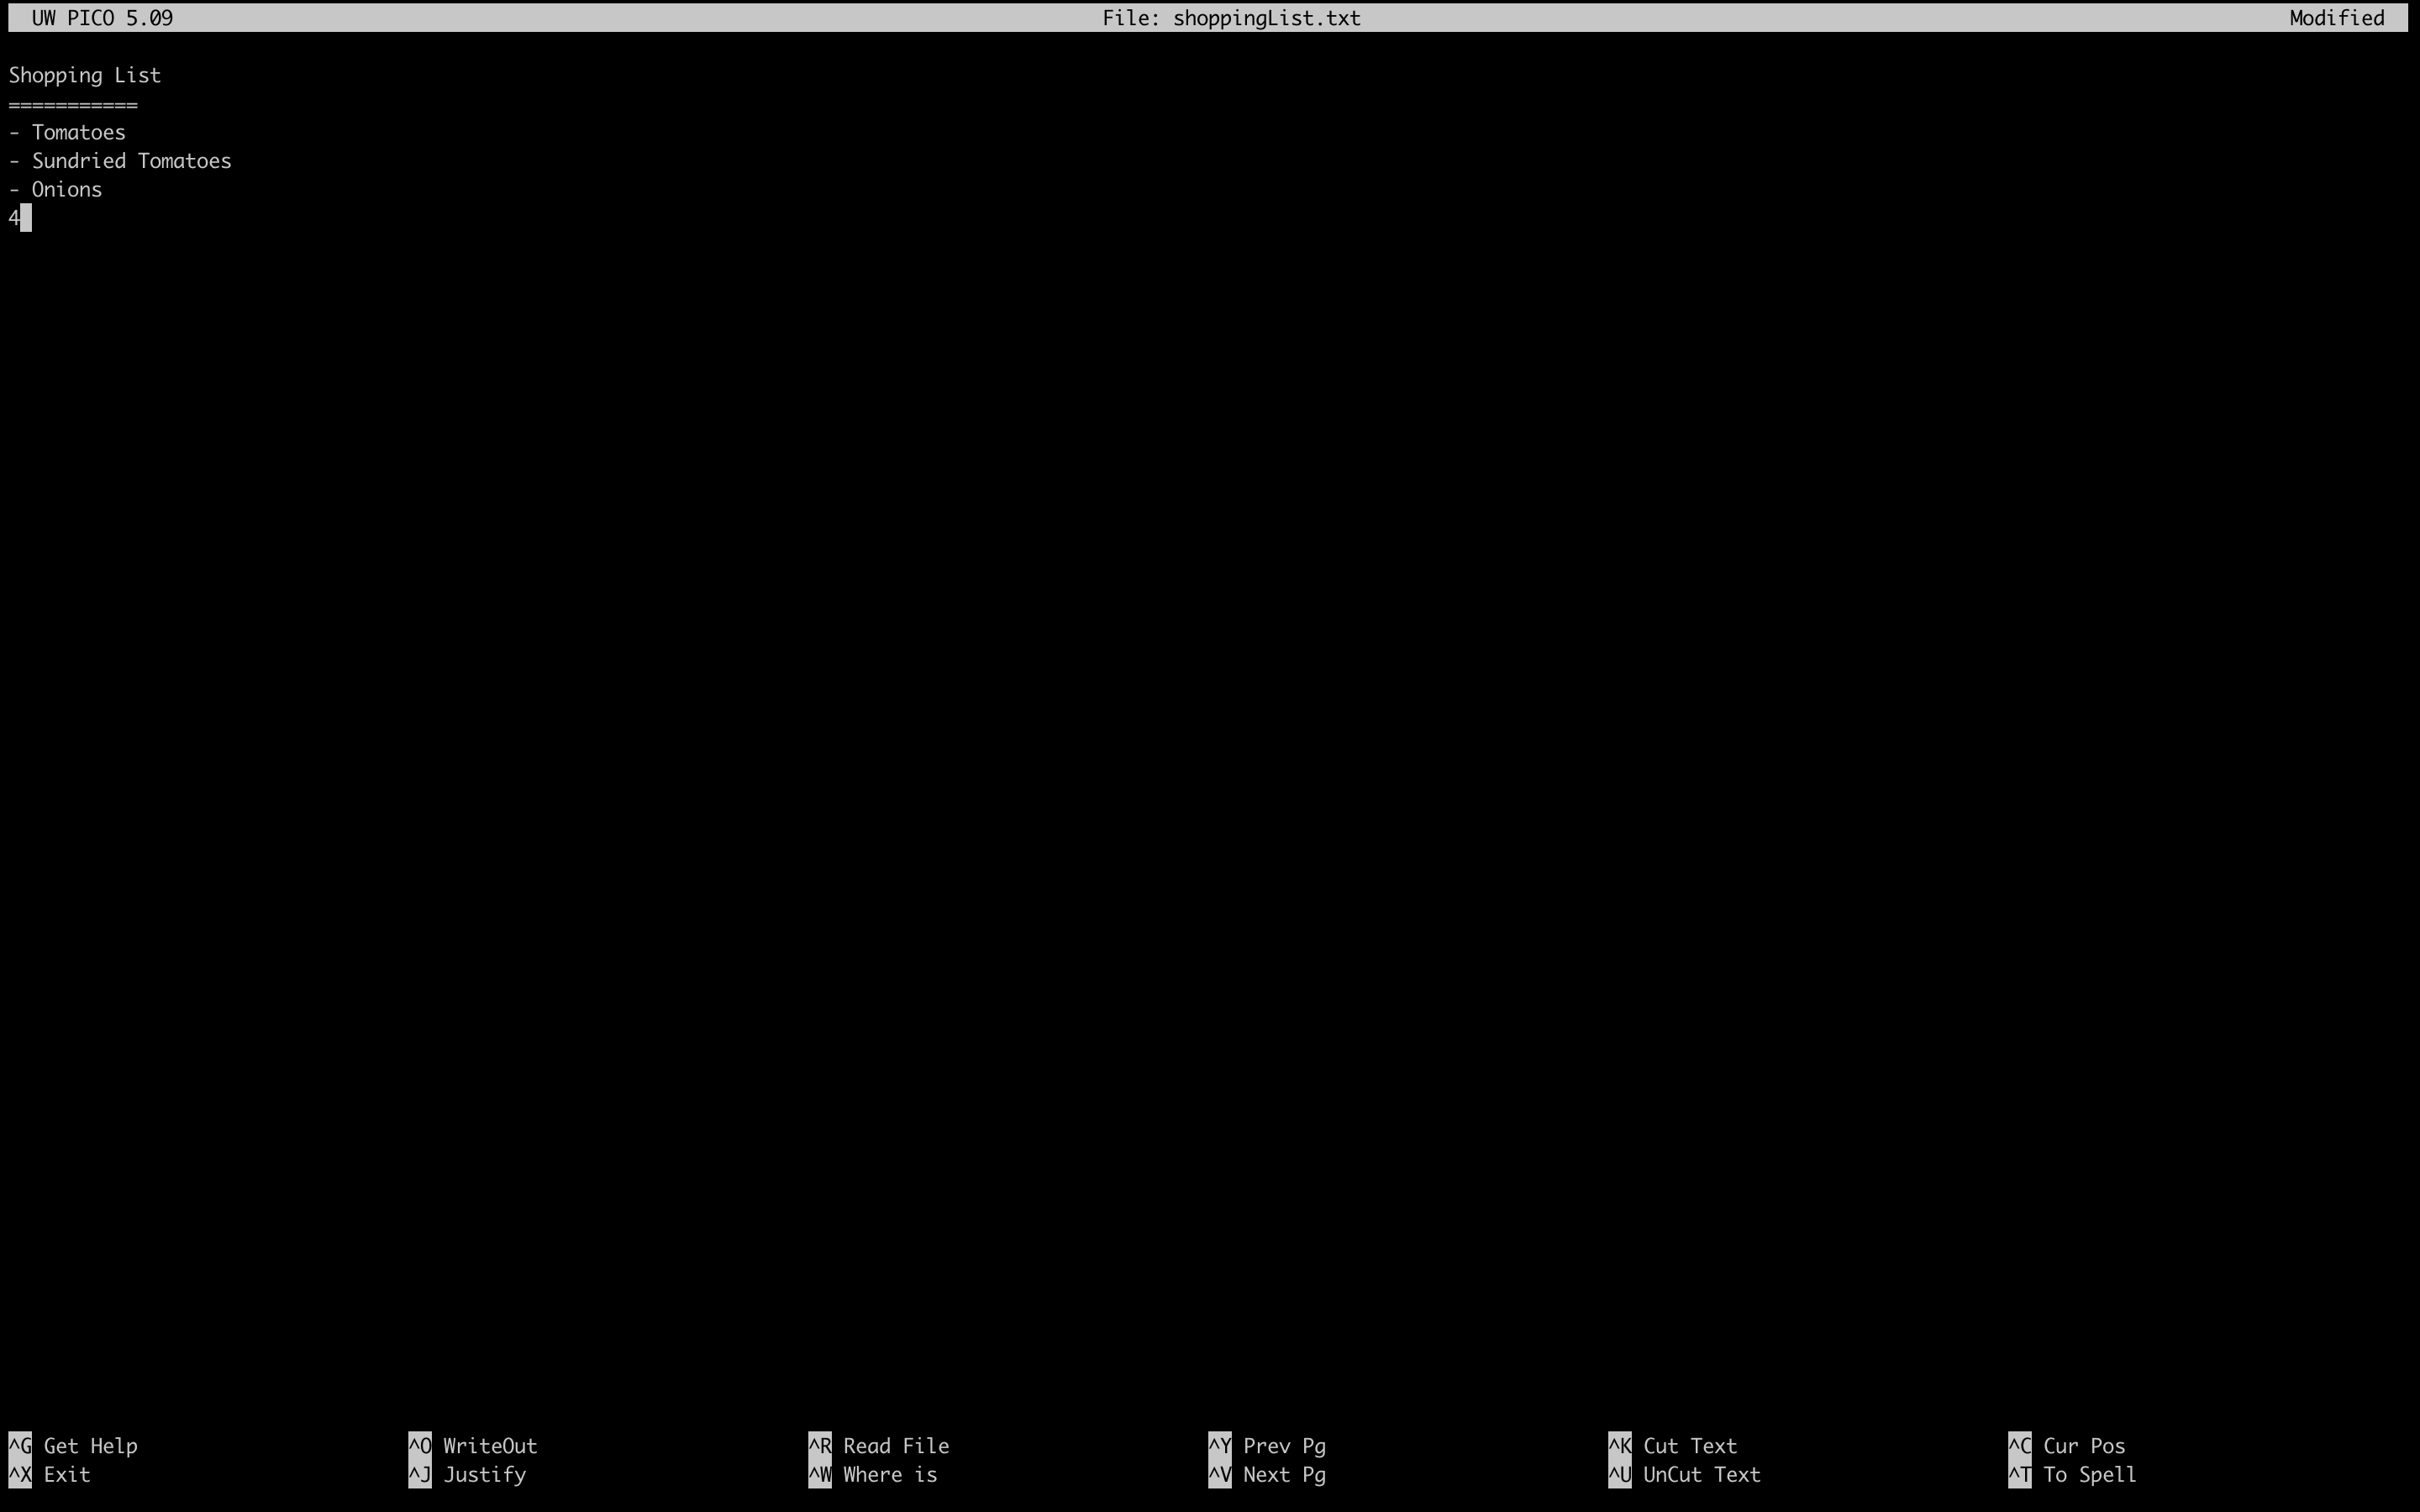Click the ^O WriteOut command
2420x1512 pixels.
[x=473, y=1446]
